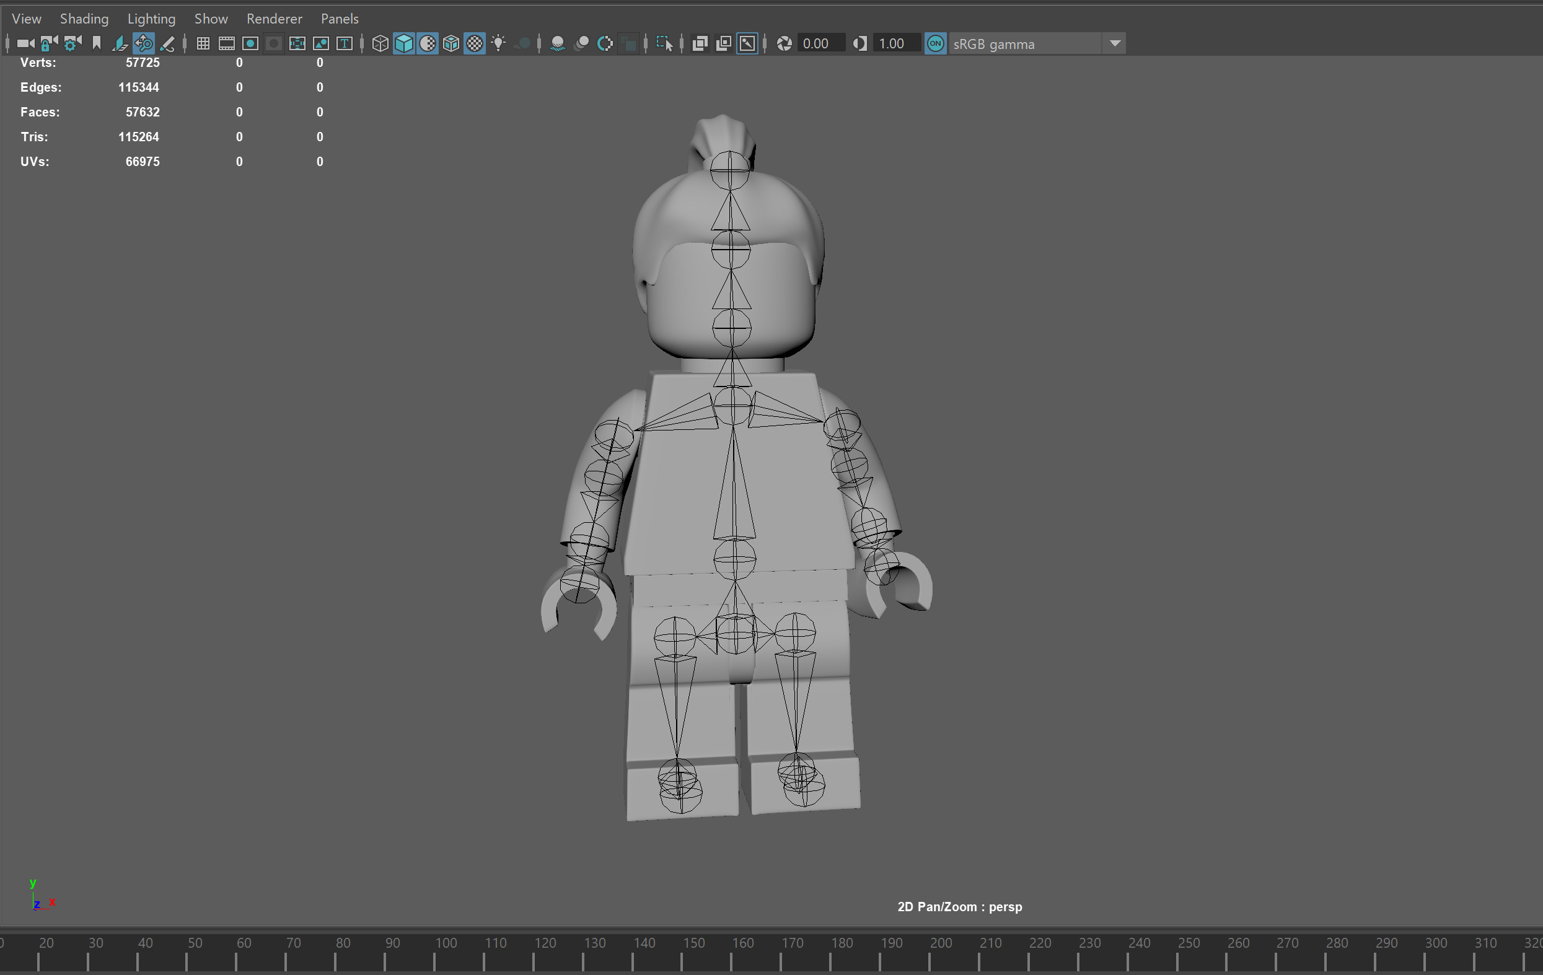
Task: Click the Exposure aperture icon
Action: (785, 43)
